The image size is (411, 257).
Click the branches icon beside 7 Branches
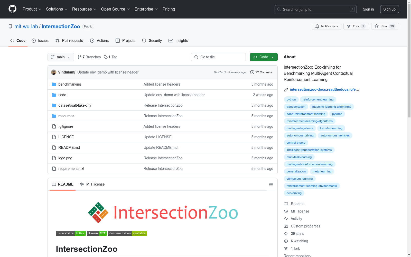80,57
